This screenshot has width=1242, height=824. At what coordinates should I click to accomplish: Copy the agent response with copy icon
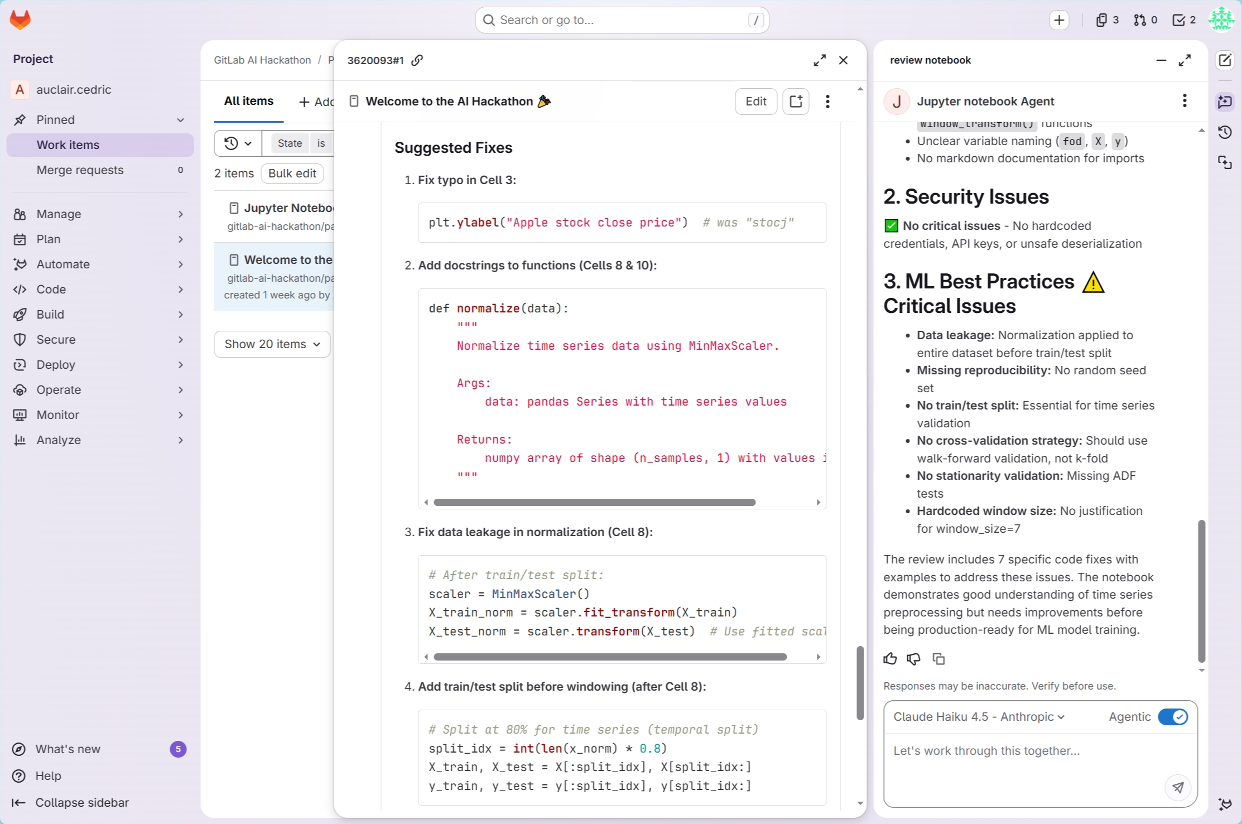point(938,659)
